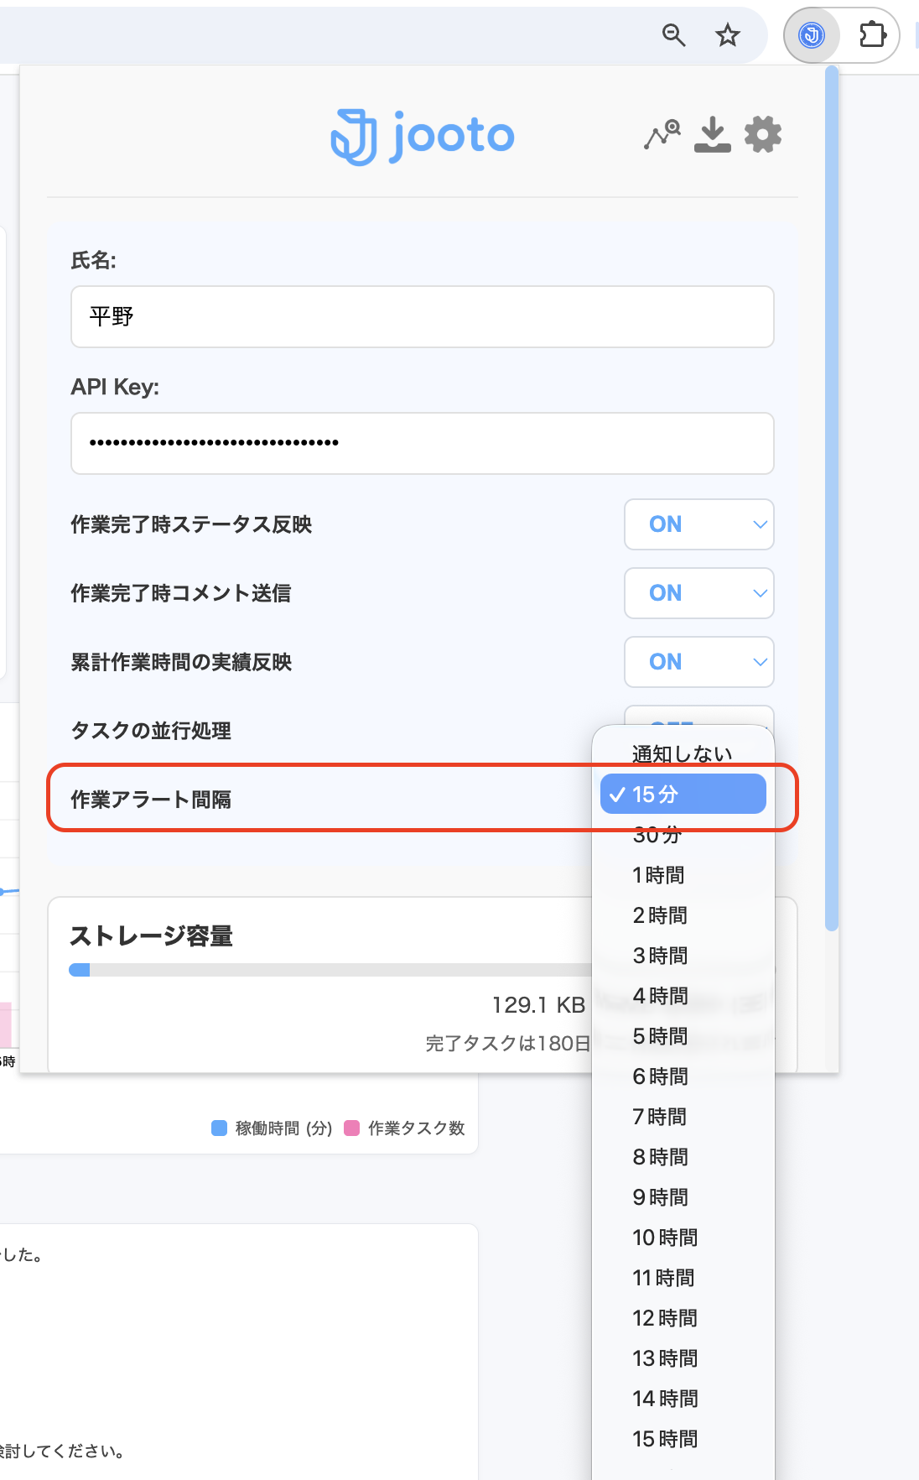Open the settings gear icon

[x=762, y=134]
